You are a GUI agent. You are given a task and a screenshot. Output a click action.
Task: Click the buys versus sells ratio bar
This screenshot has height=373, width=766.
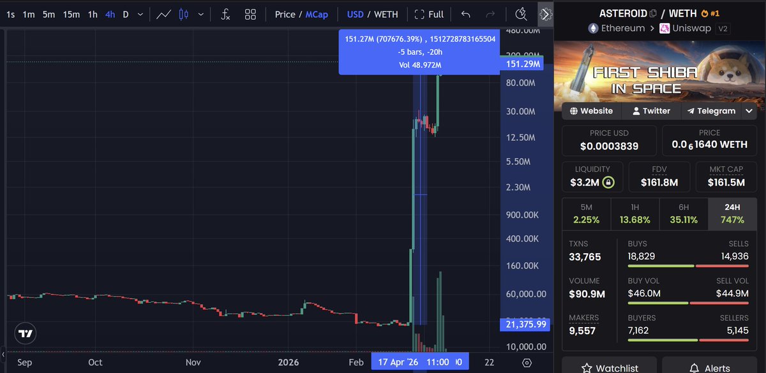click(688, 265)
